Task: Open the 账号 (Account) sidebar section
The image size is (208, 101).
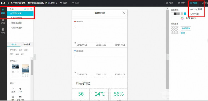Action: (x=3, y=31)
